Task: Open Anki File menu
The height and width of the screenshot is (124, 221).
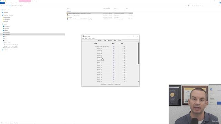Action: pyautogui.click(x=83, y=38)
